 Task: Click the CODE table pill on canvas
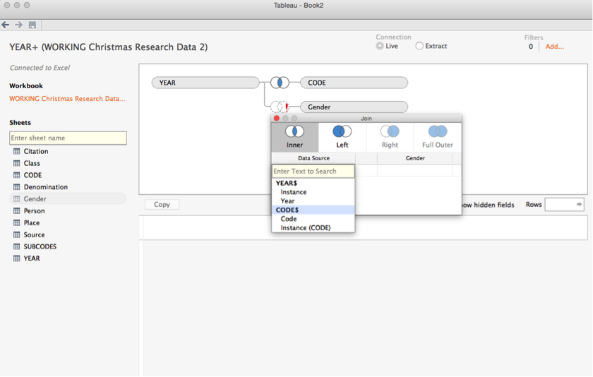354,83
